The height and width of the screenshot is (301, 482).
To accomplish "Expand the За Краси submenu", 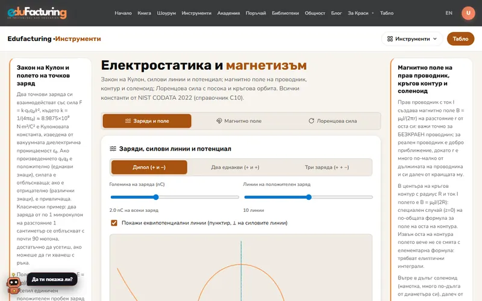I will click(360, 13).
